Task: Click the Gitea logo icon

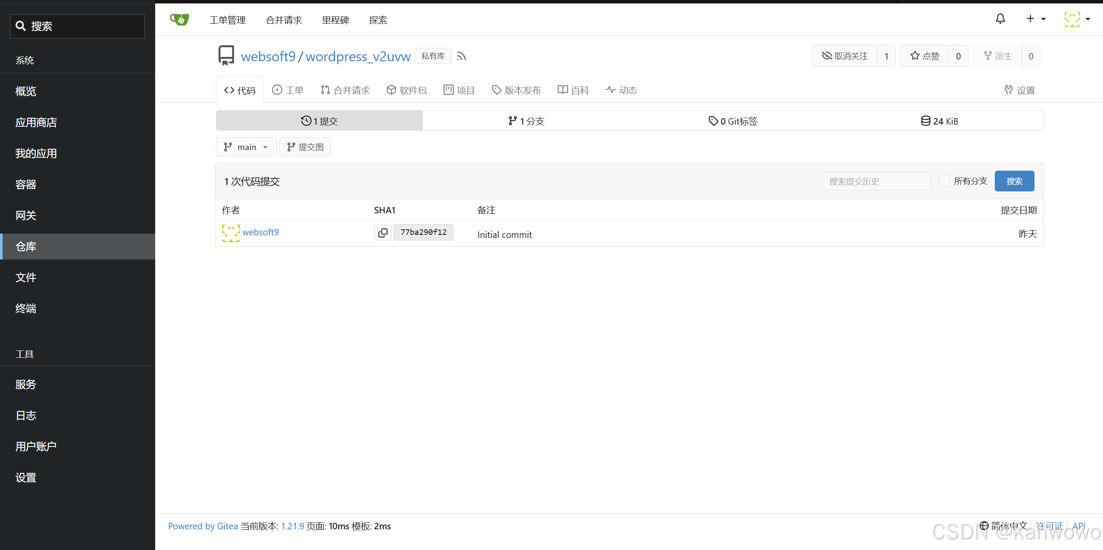Action: [179, 20]
